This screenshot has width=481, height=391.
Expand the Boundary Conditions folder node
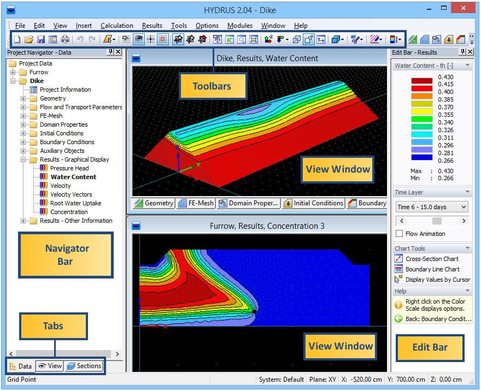tap(23, 142)
